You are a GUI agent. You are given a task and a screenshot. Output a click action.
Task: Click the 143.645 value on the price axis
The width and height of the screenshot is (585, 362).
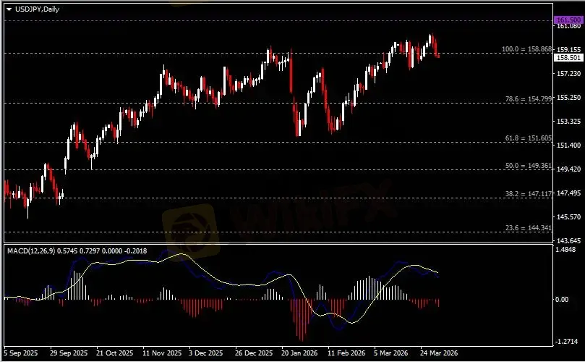(567, 240)
